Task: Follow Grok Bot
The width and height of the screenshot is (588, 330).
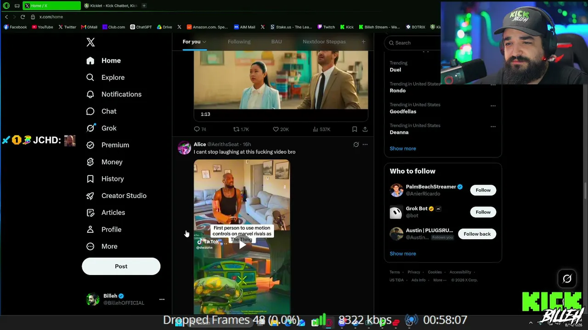Action: [483, 212]
